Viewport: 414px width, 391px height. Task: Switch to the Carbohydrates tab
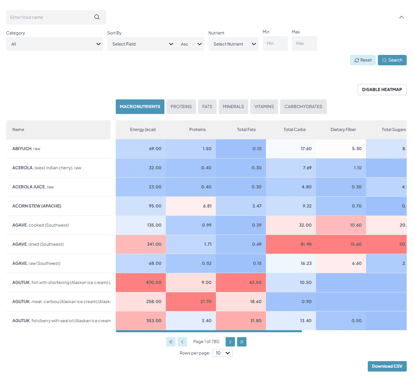303,107
